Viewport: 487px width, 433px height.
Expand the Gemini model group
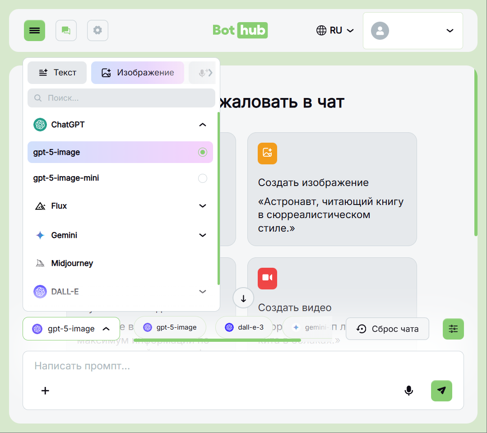pos(203,235)
